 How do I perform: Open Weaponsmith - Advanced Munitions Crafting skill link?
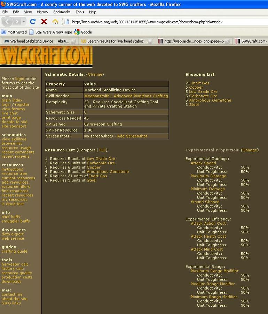[x=126, y=96]
